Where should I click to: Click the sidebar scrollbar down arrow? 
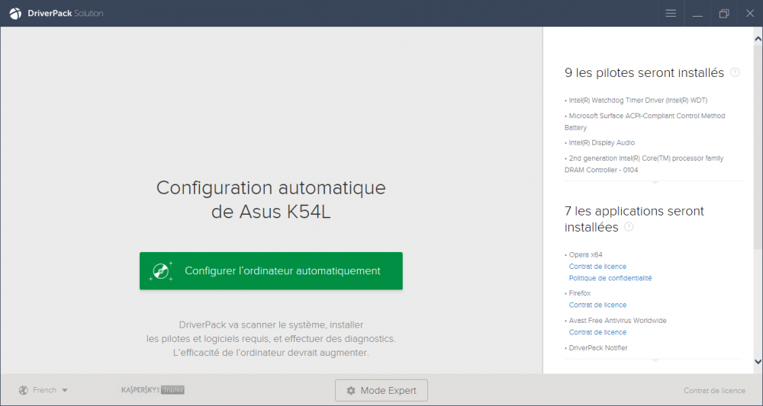pos(758,361)
